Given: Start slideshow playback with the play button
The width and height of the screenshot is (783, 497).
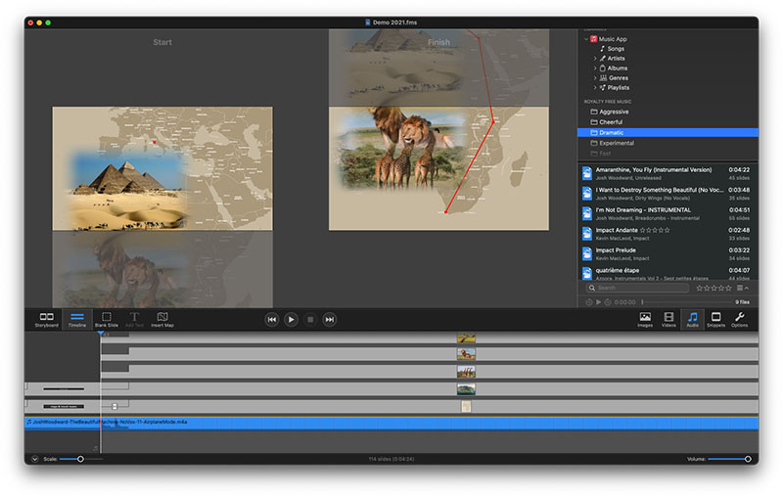Looking at the screenshot, I should tap(291, 320).
